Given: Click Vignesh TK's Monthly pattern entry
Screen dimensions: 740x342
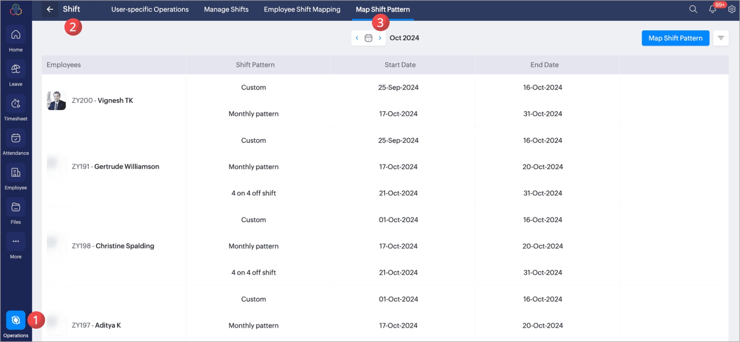Looking at the screenshot, I should click(254, 114).
